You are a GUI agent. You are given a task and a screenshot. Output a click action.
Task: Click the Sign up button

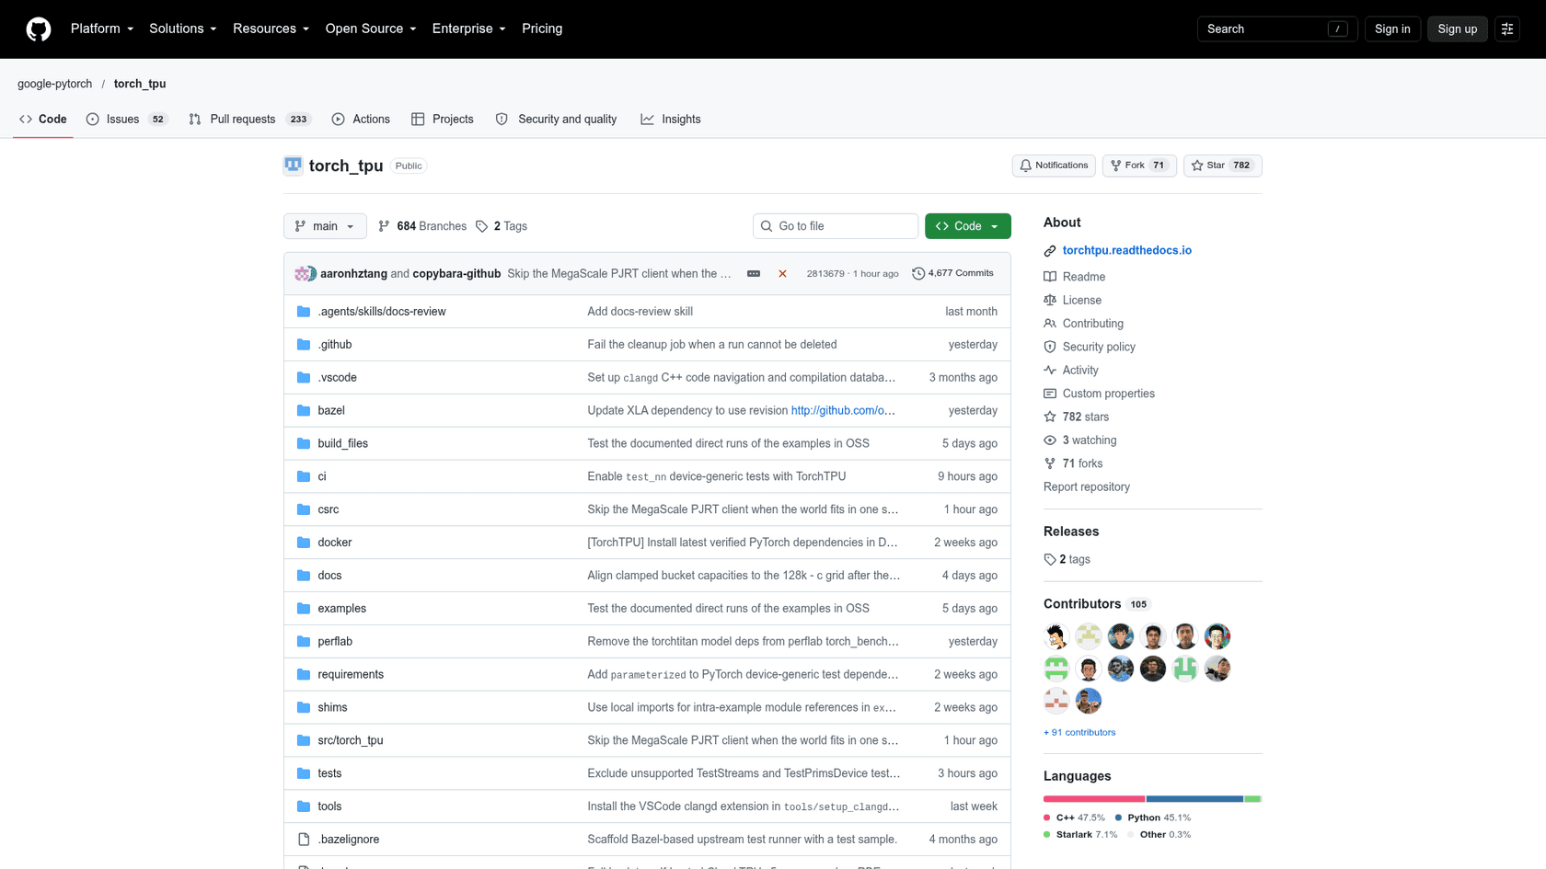coord(1458,29)
